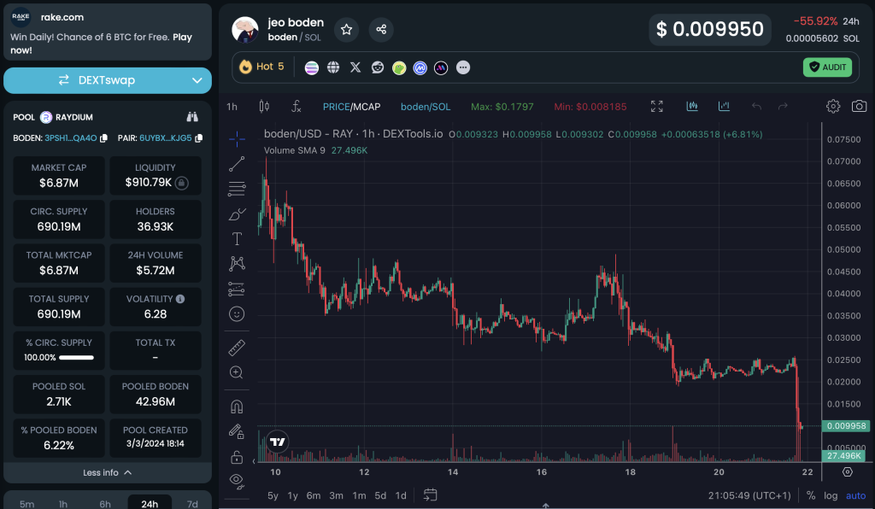The image size is (875, 509).
Task: Show volatility info tooltip icon
Action: tap(180, 299)
